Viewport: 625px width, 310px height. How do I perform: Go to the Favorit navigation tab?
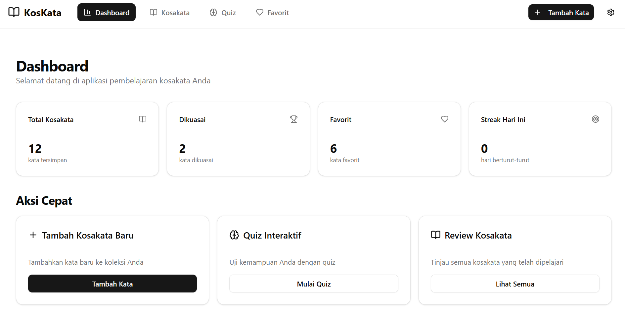273,13
